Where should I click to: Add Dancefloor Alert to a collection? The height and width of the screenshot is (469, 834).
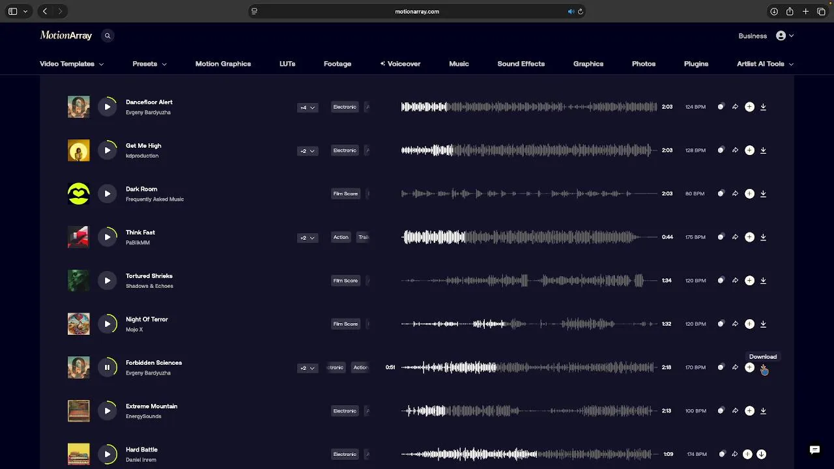[749, 107]
